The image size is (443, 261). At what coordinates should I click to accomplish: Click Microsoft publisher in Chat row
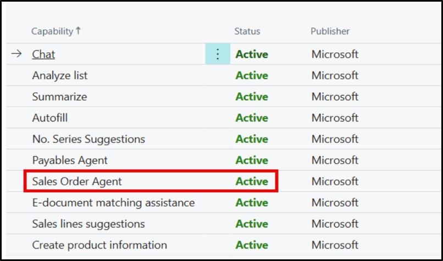(335, 54)
